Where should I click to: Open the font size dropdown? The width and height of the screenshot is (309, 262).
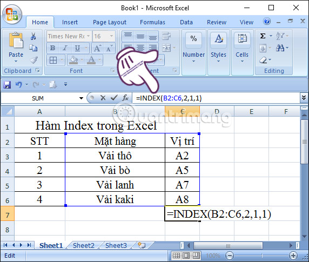click(x=111, y=36)
